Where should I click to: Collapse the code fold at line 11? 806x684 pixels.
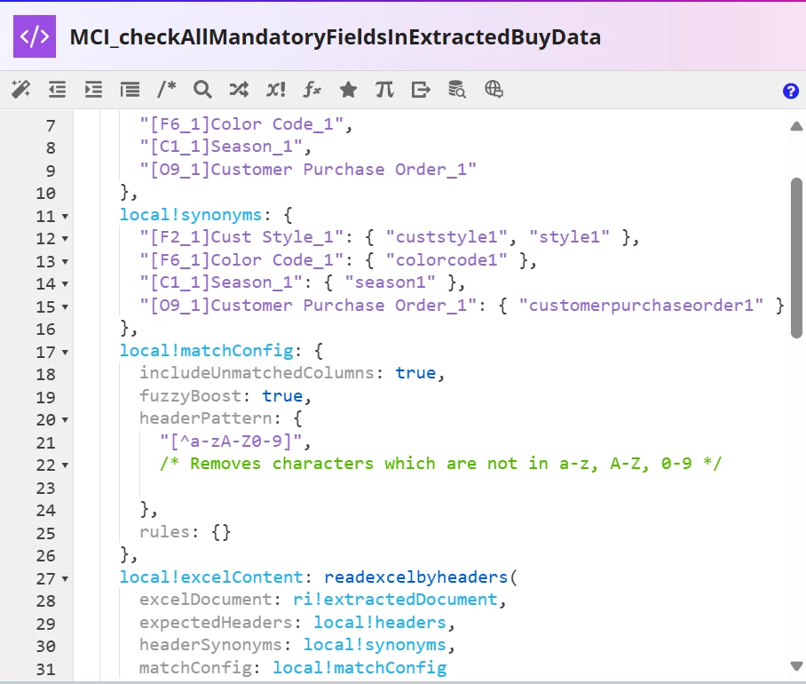pos(66,217)
